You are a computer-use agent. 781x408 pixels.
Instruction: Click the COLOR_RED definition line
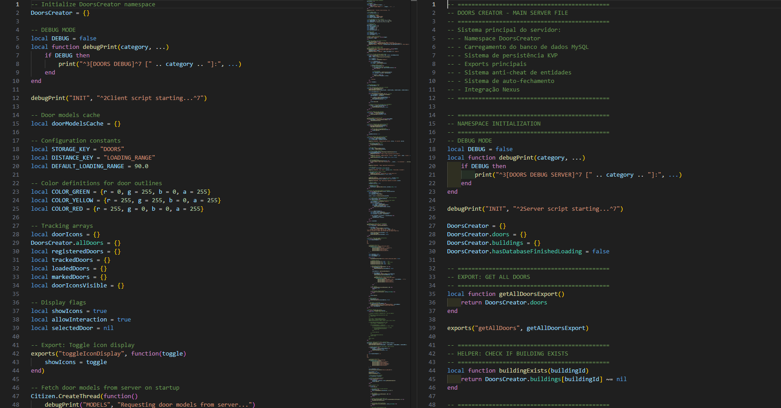click(117, 208)
